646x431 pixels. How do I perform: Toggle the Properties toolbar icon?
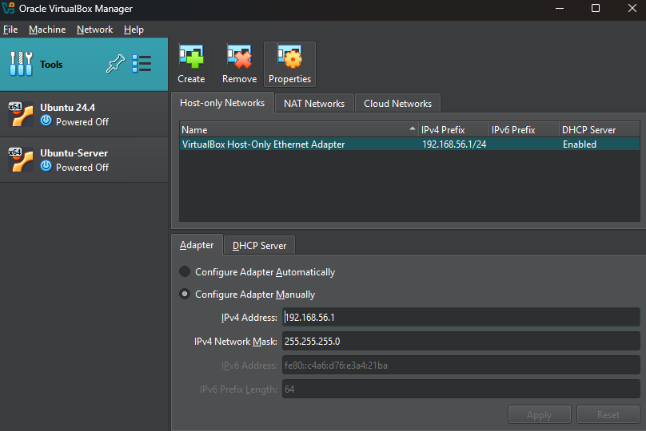[x=289, y=64]
